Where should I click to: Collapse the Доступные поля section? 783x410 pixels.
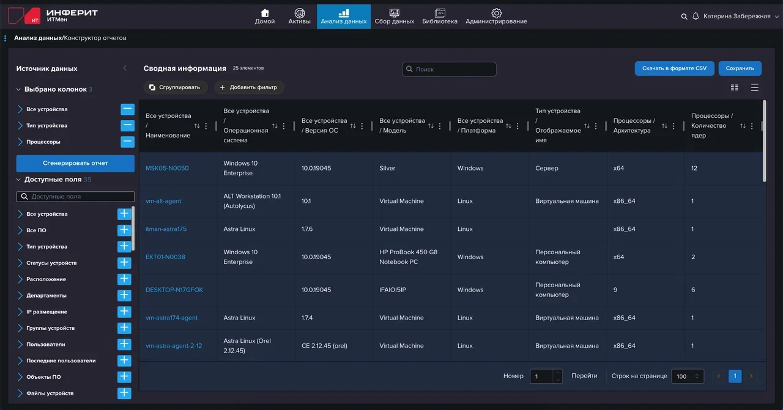click(x=18, y=180)
